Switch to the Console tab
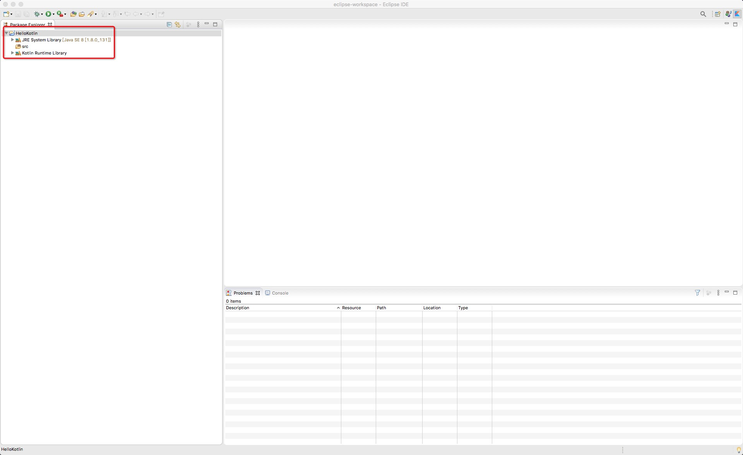This screenshot has height=455, width=743. 277,293
